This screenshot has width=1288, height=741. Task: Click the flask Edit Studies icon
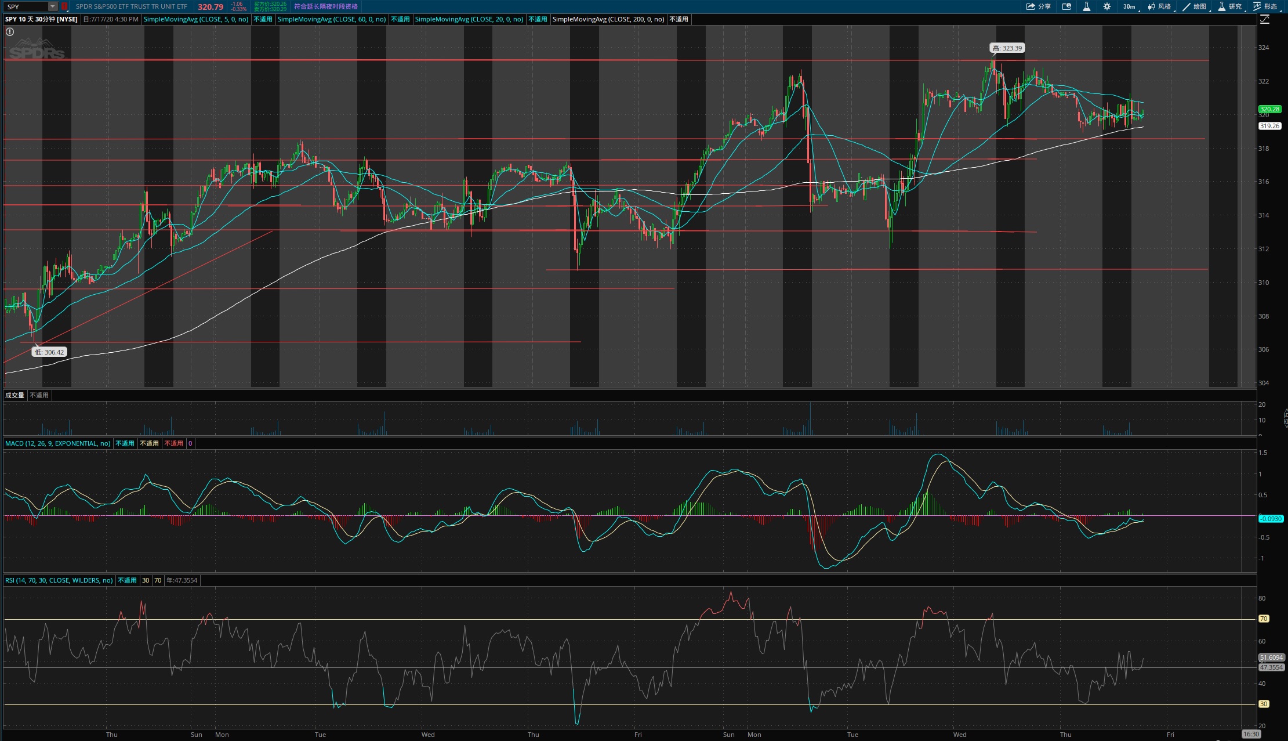(x=1086, y=6)
